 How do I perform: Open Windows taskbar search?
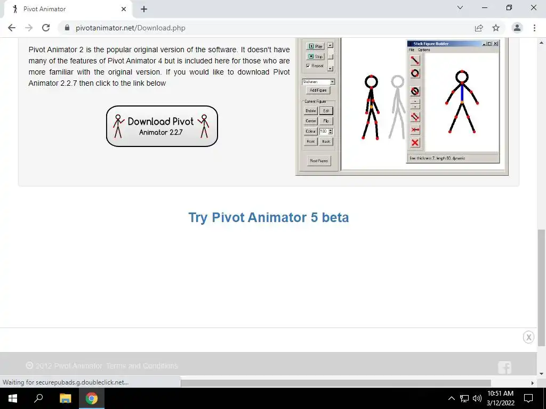38,398
